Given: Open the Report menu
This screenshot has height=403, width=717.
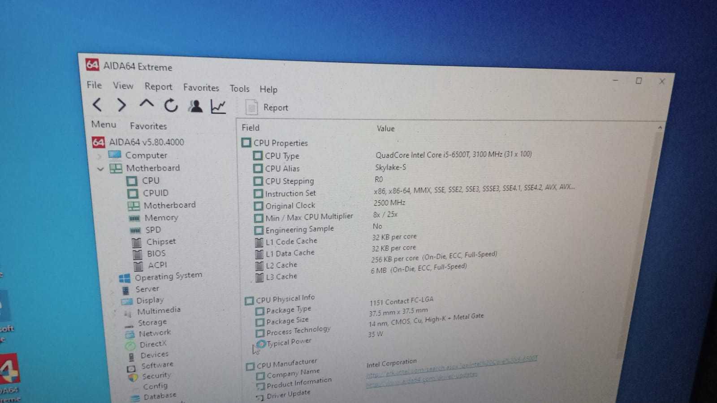Looking at the screenshot, I should [158, 86].
